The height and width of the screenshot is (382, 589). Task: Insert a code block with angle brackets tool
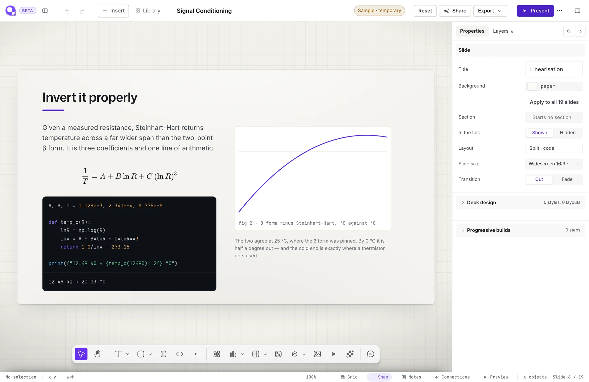pos(180,354)
